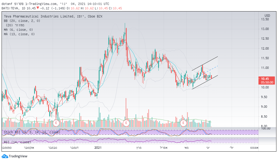The width and height of the screenshot is (278, 161).
Task: Click the TradingView logo at bottom
Action: (15, 156)
